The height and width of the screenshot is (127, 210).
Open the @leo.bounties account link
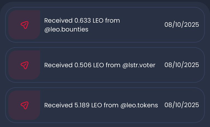click(x=66, y=29)
